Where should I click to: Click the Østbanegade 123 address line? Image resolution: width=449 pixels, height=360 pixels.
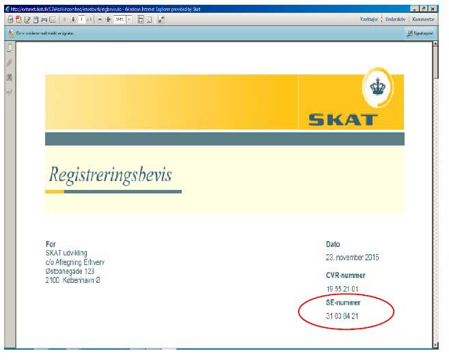[x=70, y=271]
